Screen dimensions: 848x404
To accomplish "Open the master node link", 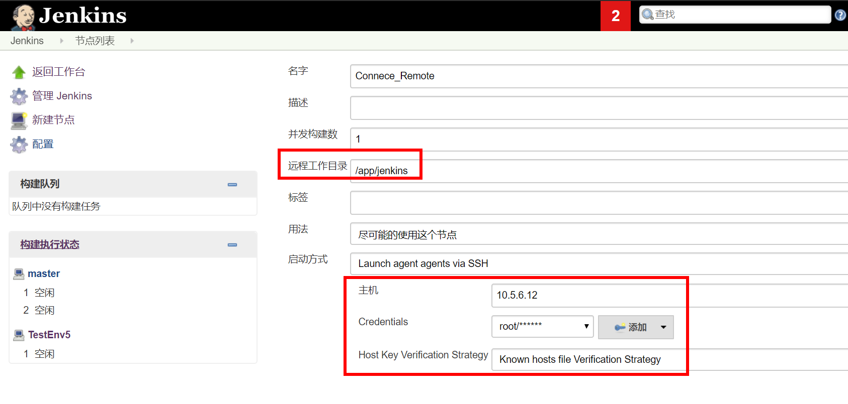I will pyautogui.click(x=44, y=274).
